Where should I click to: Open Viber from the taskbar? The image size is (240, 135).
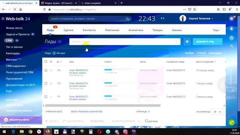tap(125, 132)
